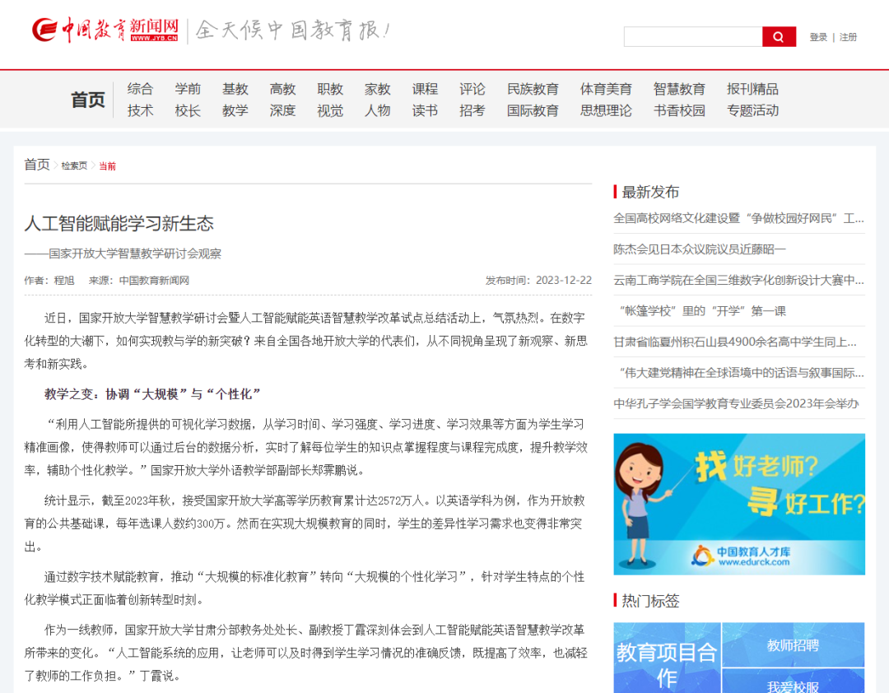Open the 专题活动 navigation item

(752, 110)
